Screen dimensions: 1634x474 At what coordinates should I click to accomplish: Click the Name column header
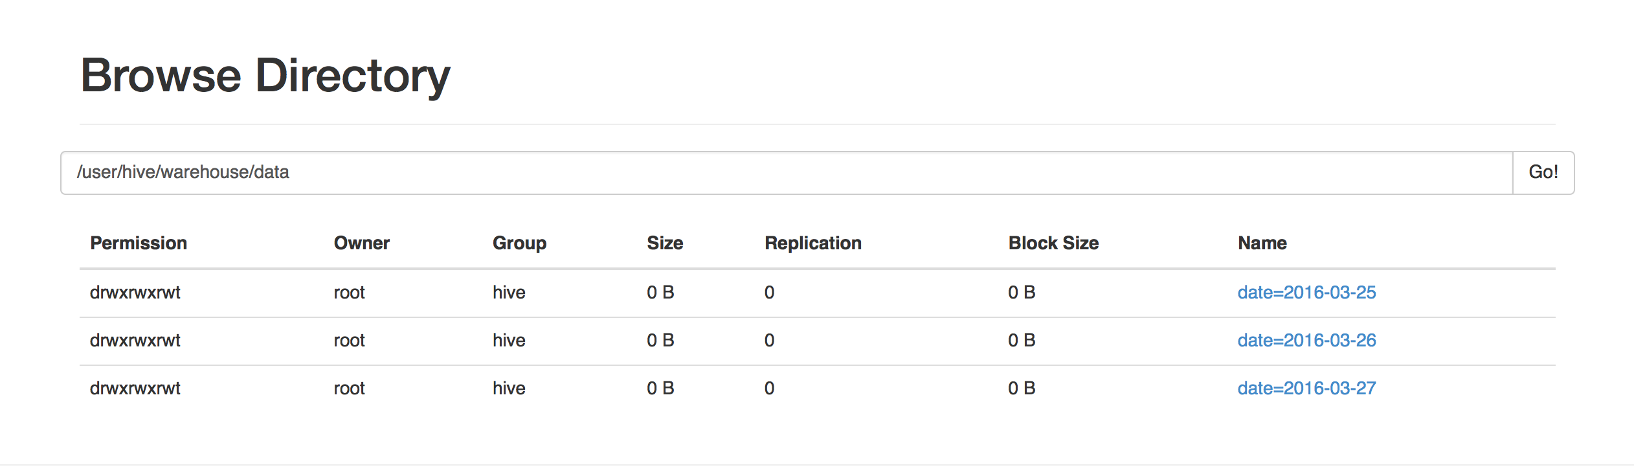(x=1262, y=243)
